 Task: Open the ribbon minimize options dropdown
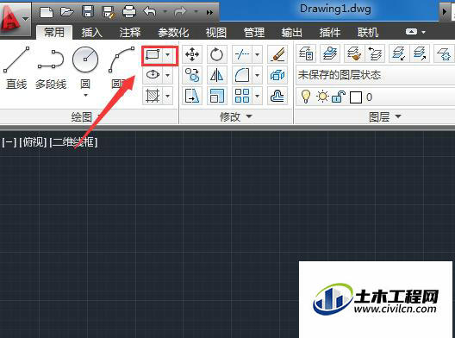pyautogui.click(x=424, y=32)
